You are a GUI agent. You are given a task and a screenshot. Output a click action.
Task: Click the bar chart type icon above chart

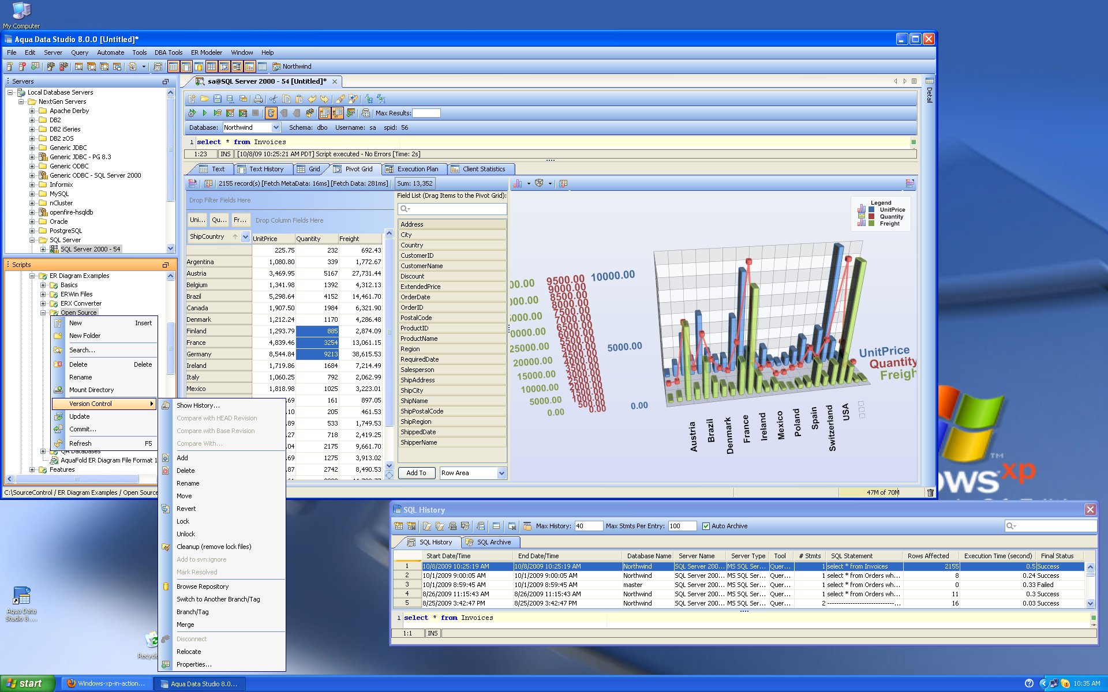518,183
